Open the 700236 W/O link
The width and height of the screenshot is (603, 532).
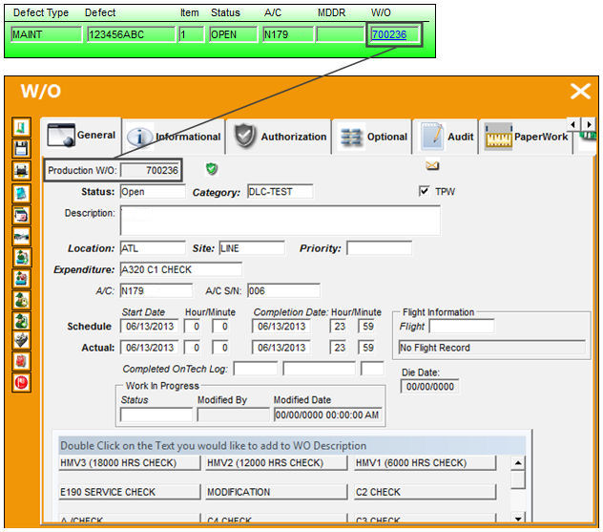388,34
